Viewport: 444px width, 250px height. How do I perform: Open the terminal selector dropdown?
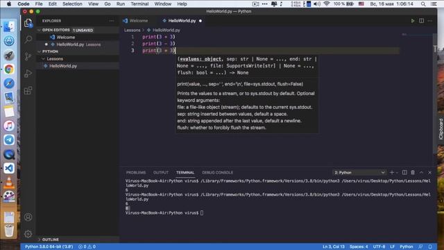pyautogui.click(x=359, y=172)
